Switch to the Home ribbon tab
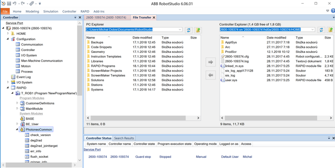The width and height of the screenshot is (335, 168). point(17,11)
